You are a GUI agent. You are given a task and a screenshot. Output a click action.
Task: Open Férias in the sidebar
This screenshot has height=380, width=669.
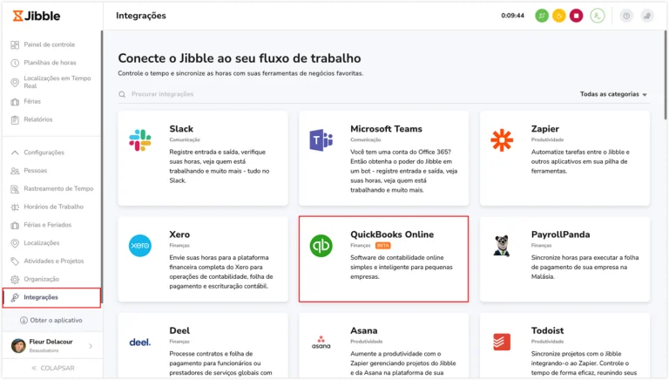32,101
